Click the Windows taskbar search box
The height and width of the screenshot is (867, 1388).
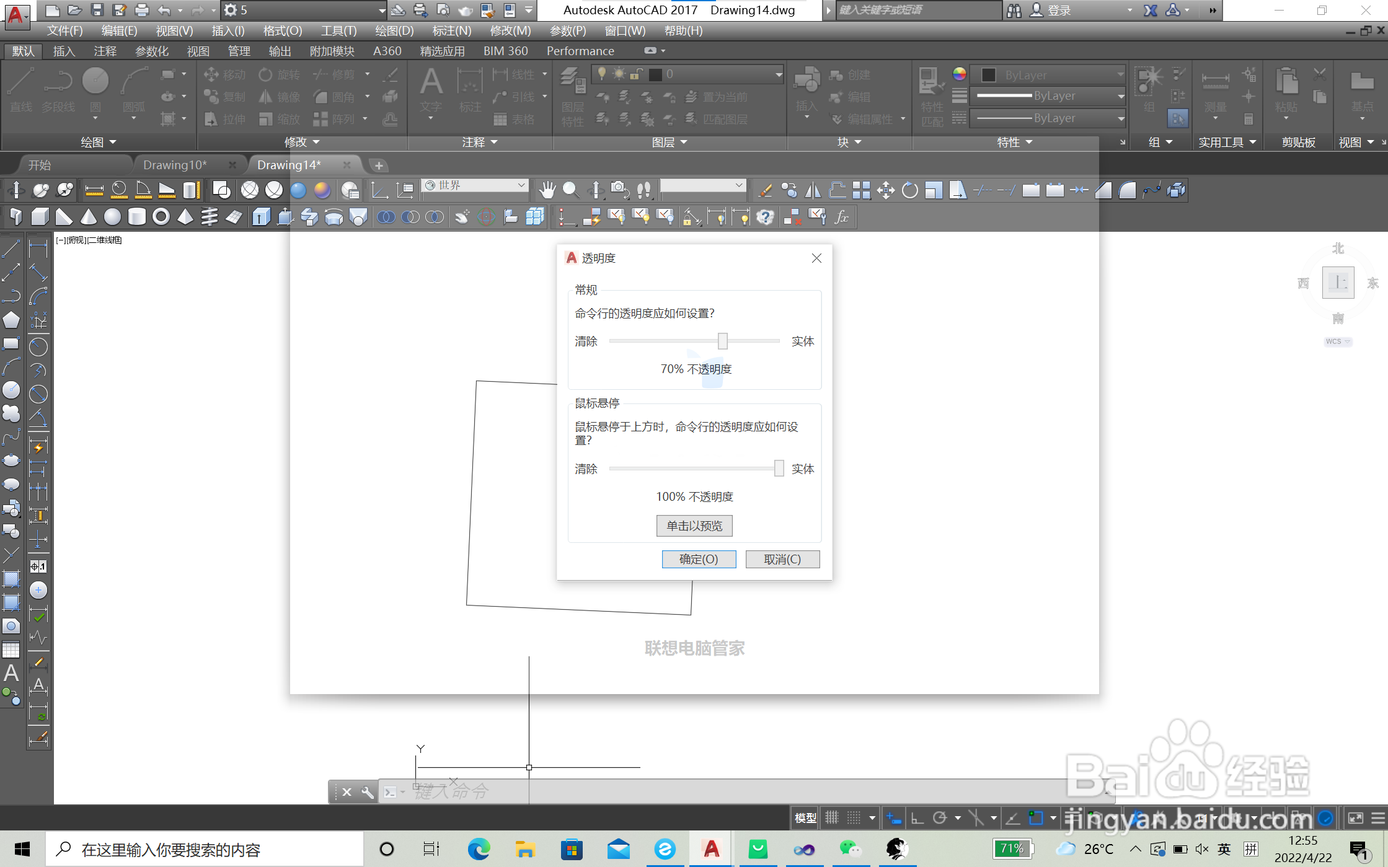(205, 849)
